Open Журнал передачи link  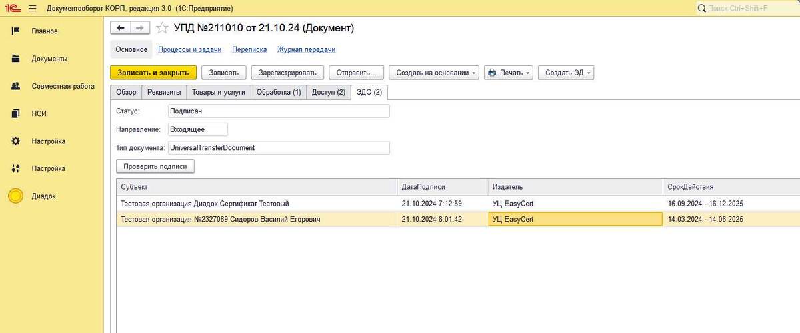point(307,49)
